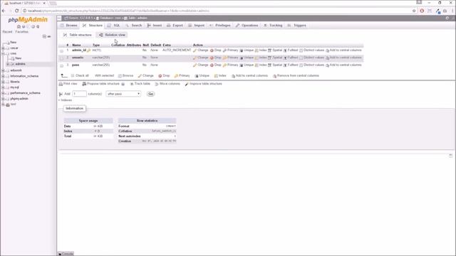This screenshot has width=456, height=256.
Task: Click the reload navigation panel icon
Action: tap(38, 27)
